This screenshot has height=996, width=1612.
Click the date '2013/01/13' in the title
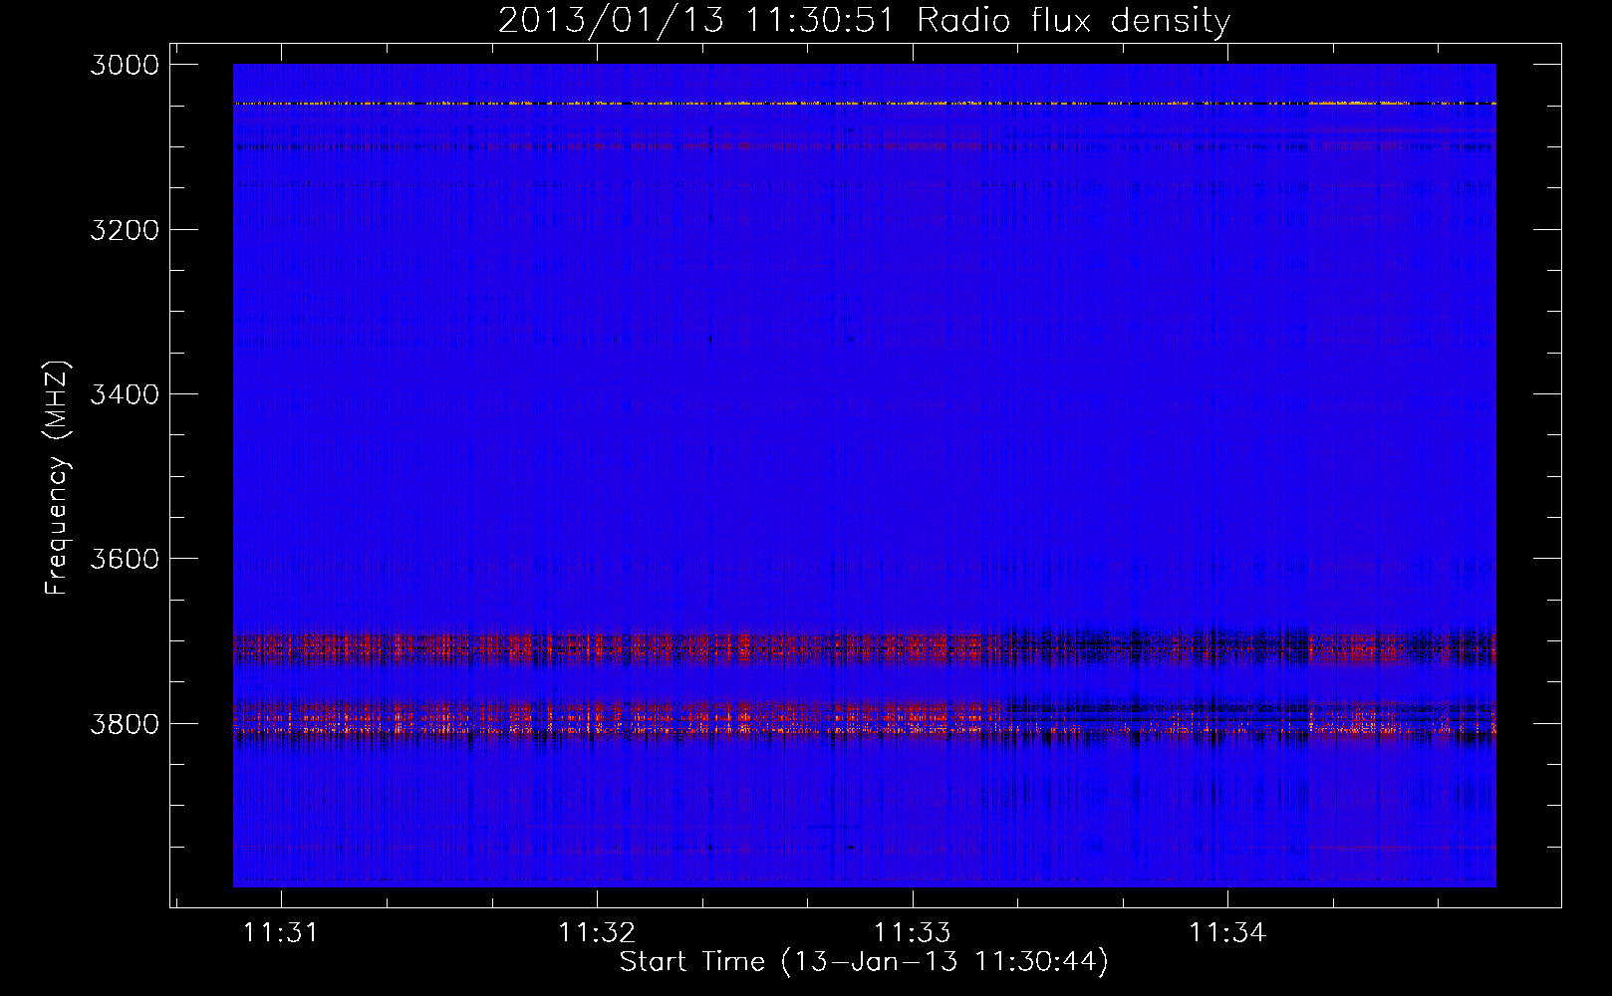[611, 20]
